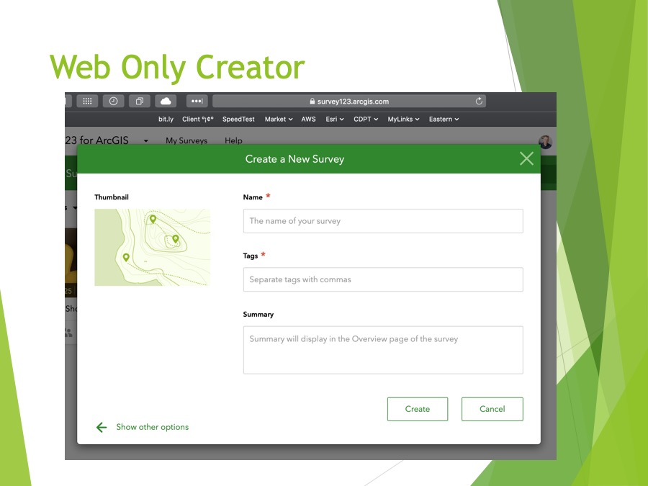The image size is (648, 486).
Task: Click the show tabs overview icon
Action: (140, 102)
